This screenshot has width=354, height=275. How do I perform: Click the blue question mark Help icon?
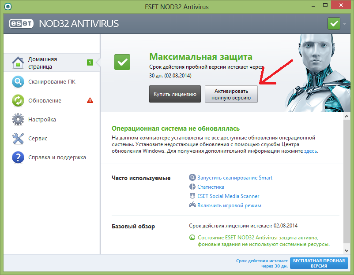[x=18, y=158]
